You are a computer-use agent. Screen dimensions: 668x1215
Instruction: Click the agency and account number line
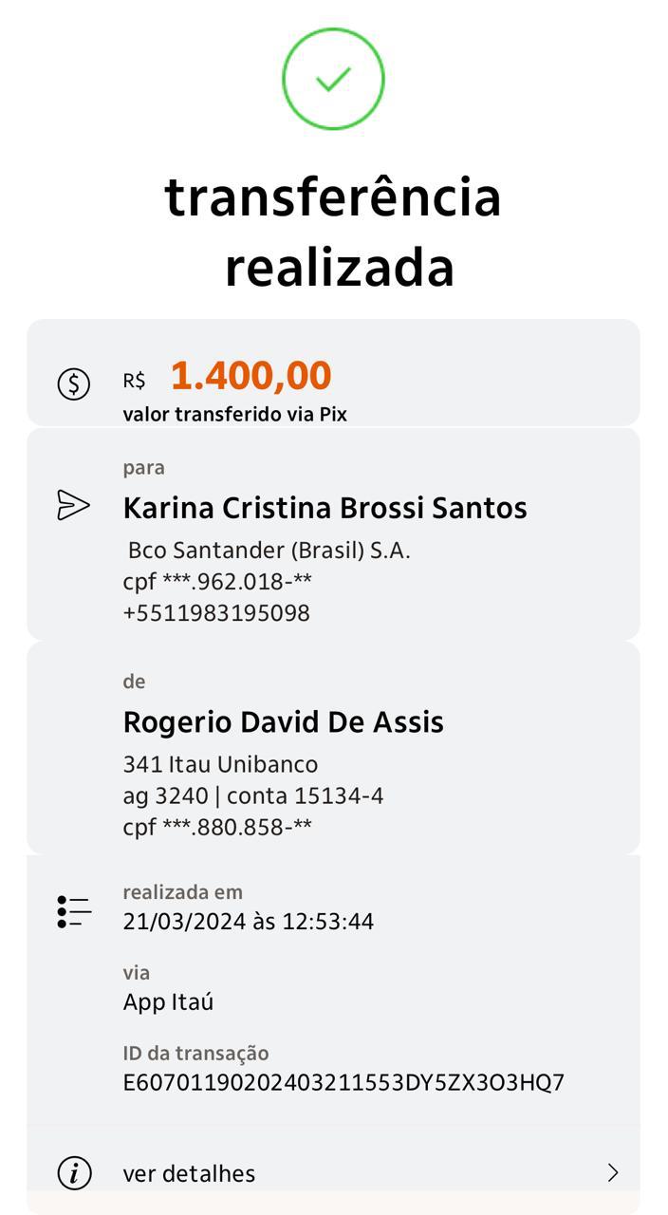pos(252,795)
